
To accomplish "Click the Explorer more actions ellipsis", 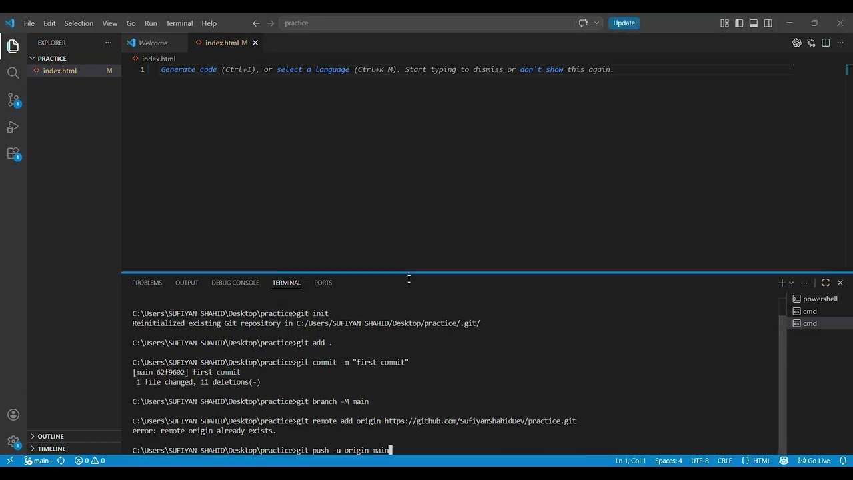I will point(108,43).
